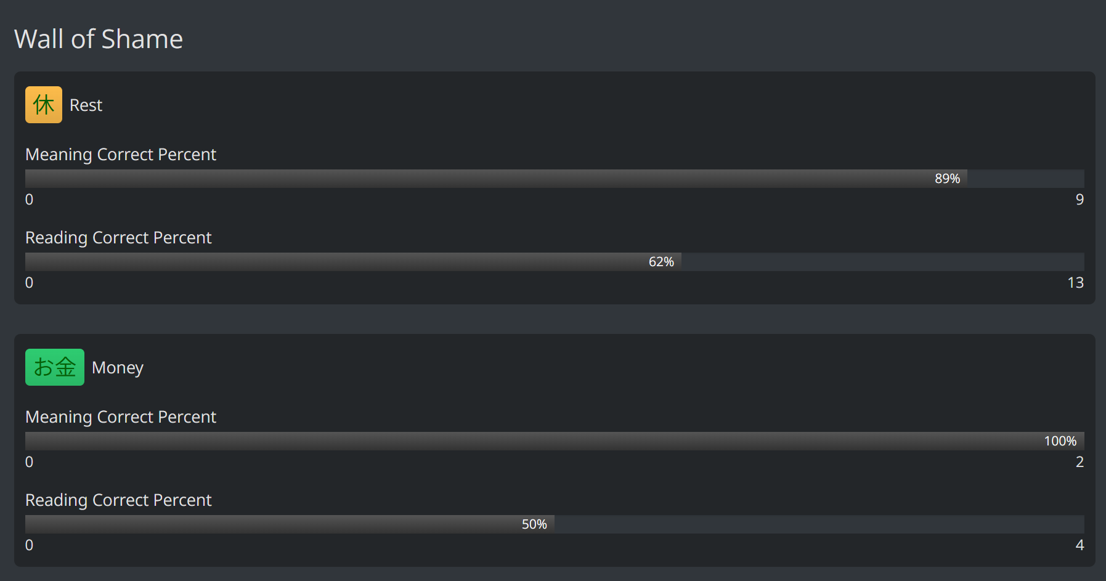
Task: Click the orange 休 kanji icon
Action: [43, 105]
